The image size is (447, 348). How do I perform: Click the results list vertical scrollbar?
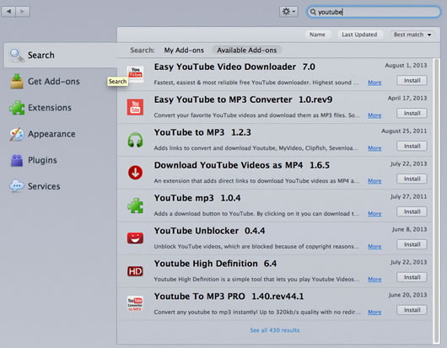click(436, 201)
